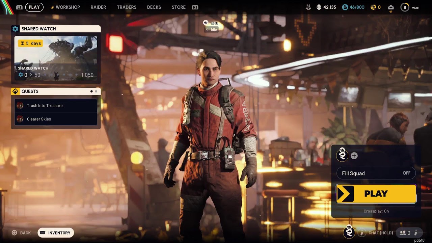
Task: Click the wxn profile name in top bar
Action: pyautogui.click(x=416, y=7)
